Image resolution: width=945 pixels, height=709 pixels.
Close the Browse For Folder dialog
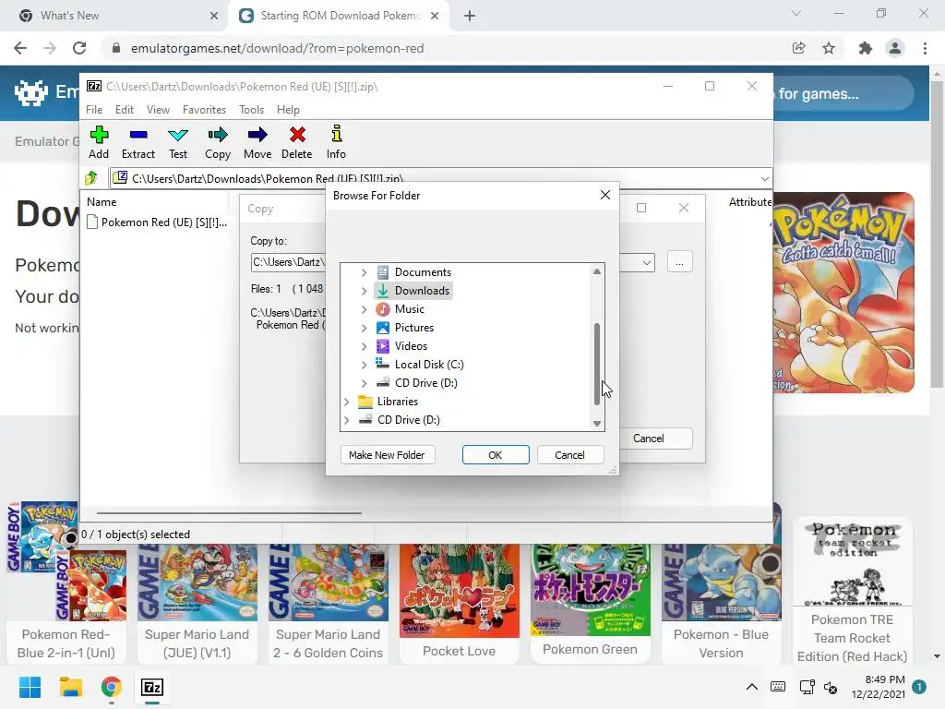605,195
